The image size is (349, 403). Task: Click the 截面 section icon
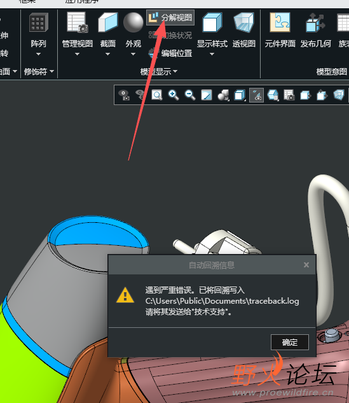(x=108, y=23)
